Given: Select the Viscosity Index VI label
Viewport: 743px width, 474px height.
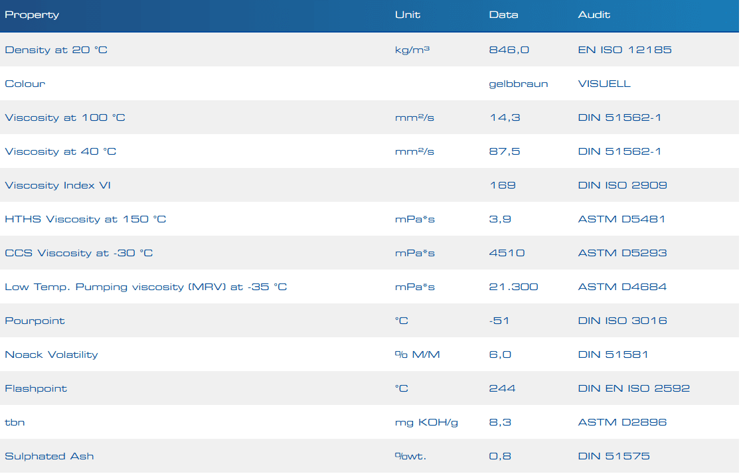Looking at the screenshot, I should coord(57,185).
